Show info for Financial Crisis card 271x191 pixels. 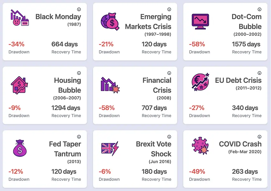point(169,73)
